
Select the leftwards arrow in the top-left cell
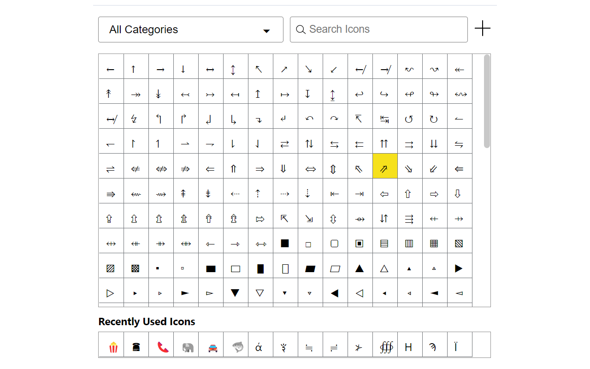coord(111,69)
